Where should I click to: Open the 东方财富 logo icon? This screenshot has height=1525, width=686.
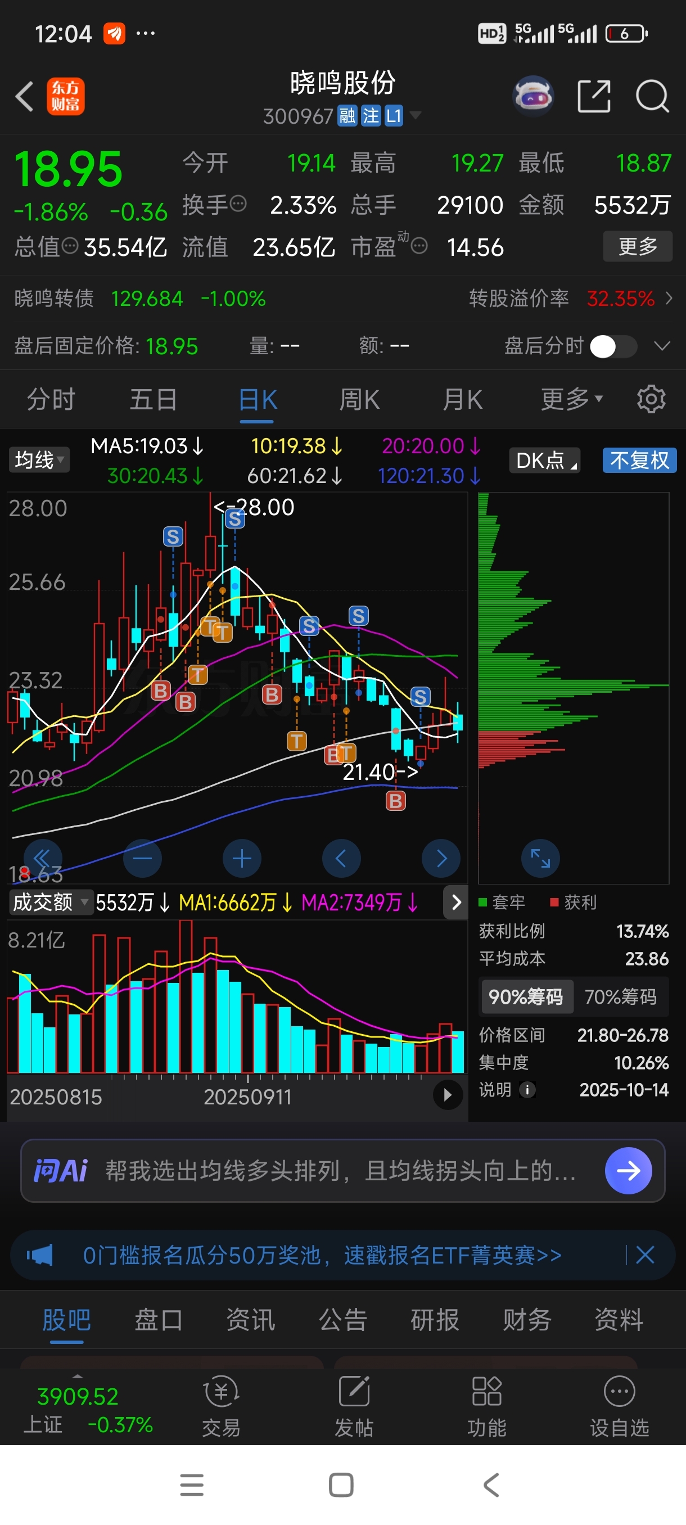tap(66, 96)
